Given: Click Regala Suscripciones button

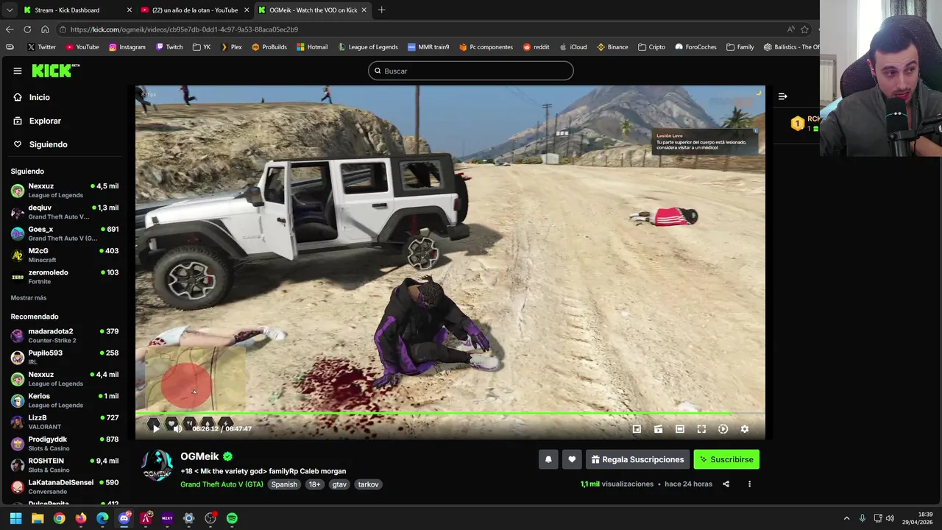Looking at the screenshot, I should tap(637, 459).
